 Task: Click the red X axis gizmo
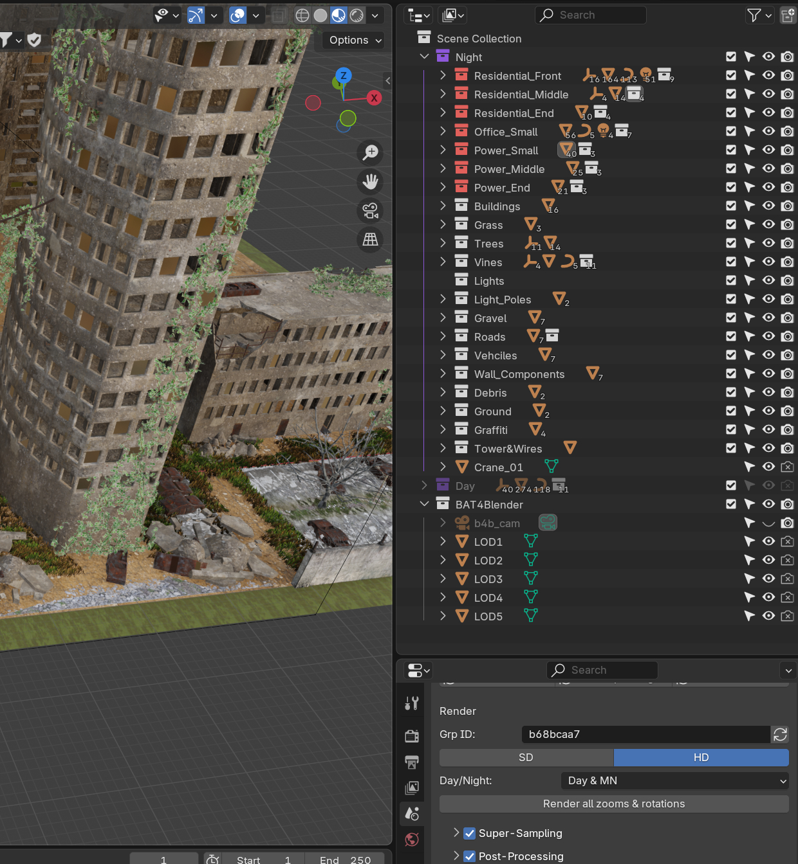click(x=374, y=98)
